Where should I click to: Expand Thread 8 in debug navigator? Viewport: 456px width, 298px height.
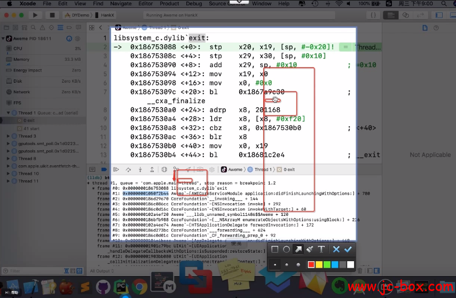(x=8, y=158)
